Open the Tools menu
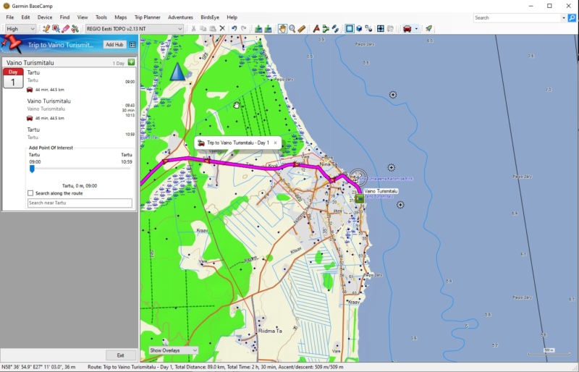579x372 pixels. click(x=101, y=17)
